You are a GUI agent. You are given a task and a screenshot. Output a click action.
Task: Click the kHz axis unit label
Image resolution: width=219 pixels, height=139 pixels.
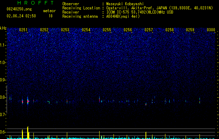[x=3, y=28]
